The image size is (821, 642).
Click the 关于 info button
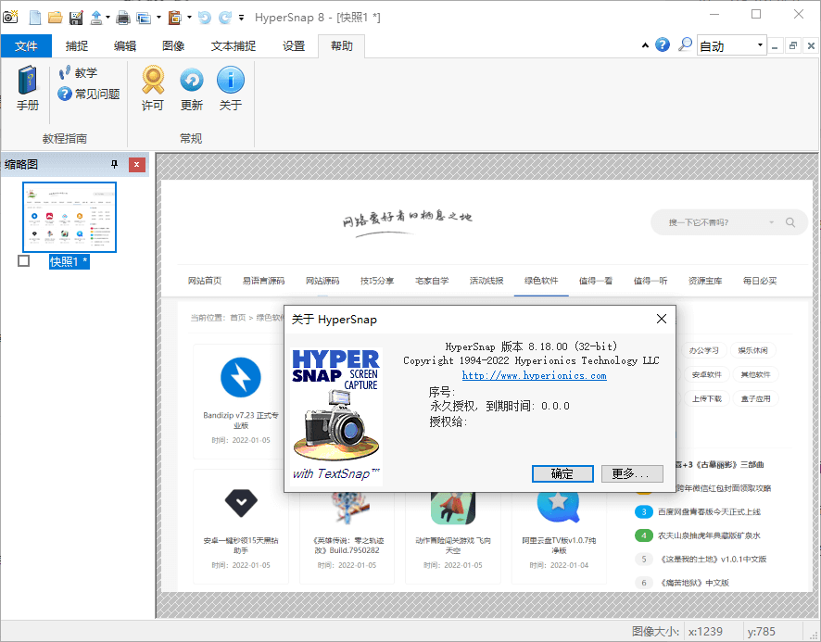231,88
